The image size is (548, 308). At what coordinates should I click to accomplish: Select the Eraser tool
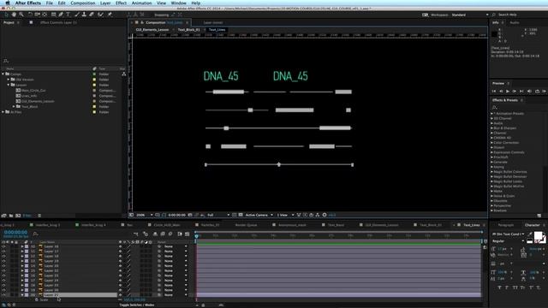tap(92, 15)
